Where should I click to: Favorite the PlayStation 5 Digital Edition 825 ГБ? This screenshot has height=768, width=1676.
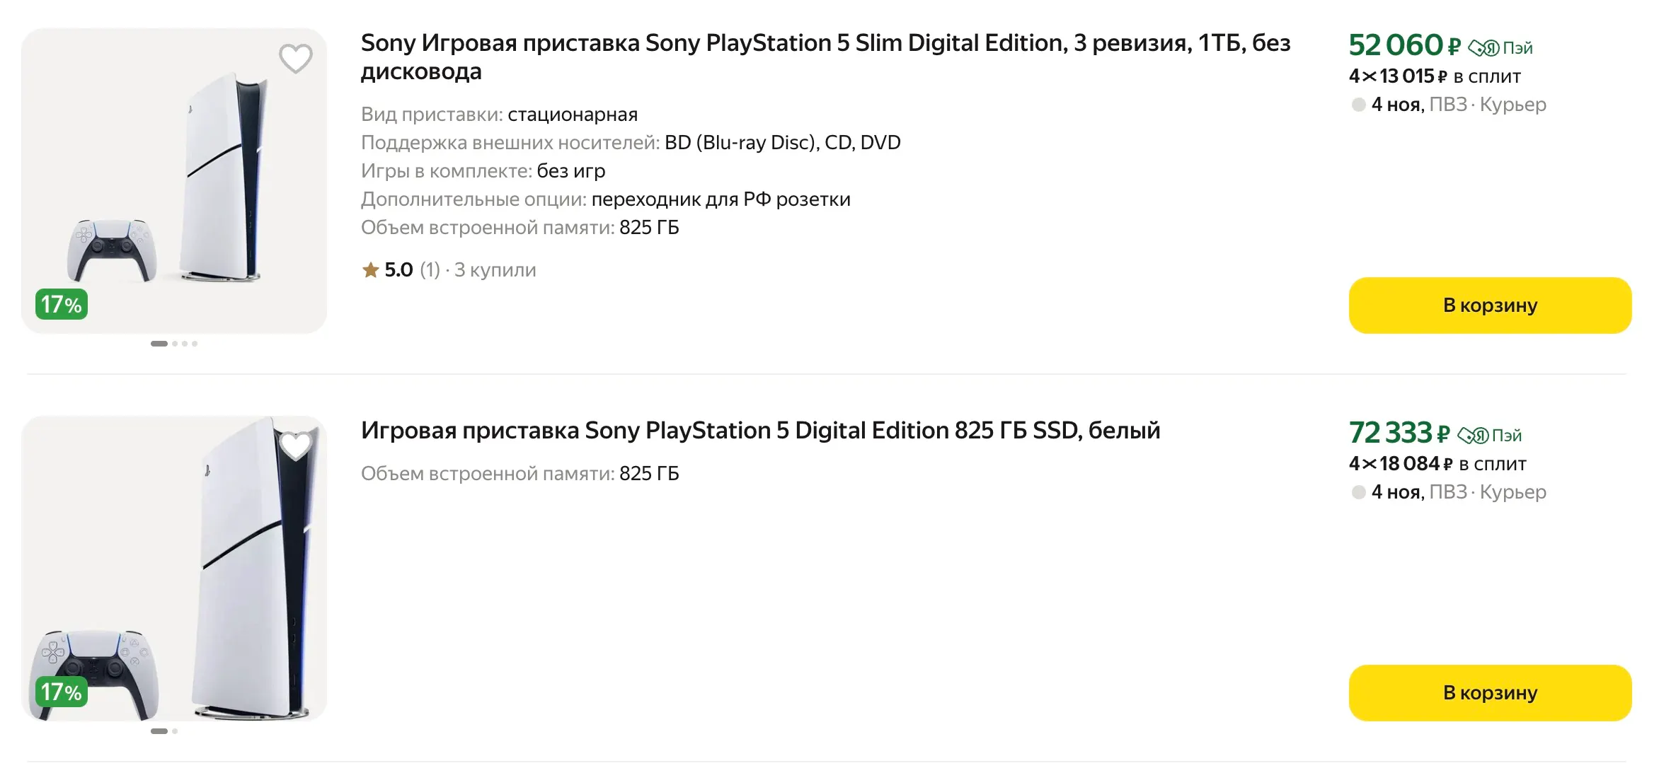(x=295, y=446)
